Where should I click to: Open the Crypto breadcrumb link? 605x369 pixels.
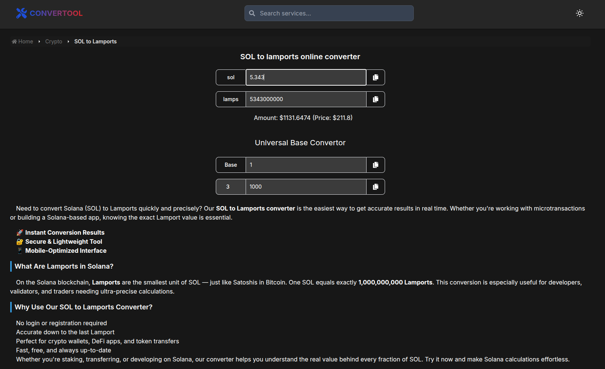53,41
